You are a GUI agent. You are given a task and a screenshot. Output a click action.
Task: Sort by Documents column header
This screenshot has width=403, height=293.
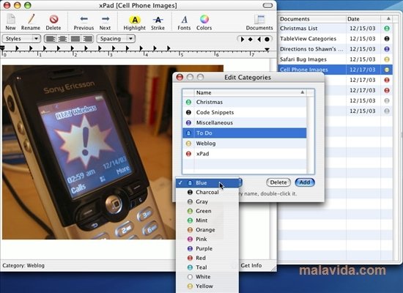pyautogui.click(x=312, y=19)
